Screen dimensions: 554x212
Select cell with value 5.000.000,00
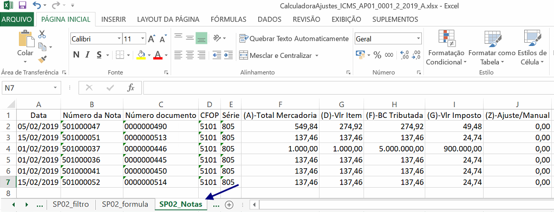point(394,148)
